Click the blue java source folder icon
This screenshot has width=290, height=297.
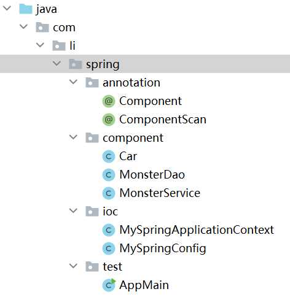click(26, 9)
